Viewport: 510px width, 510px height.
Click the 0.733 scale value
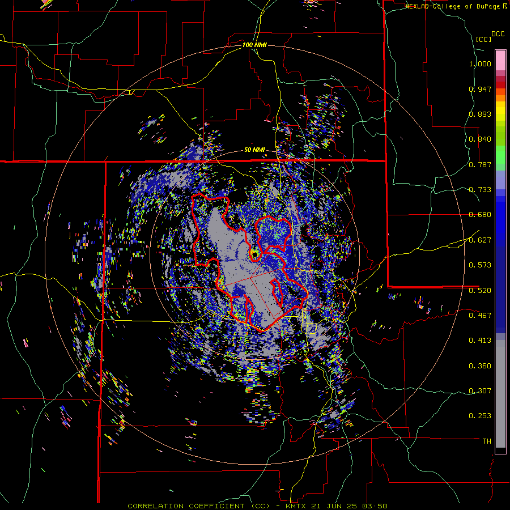click(x=480, y=190)
